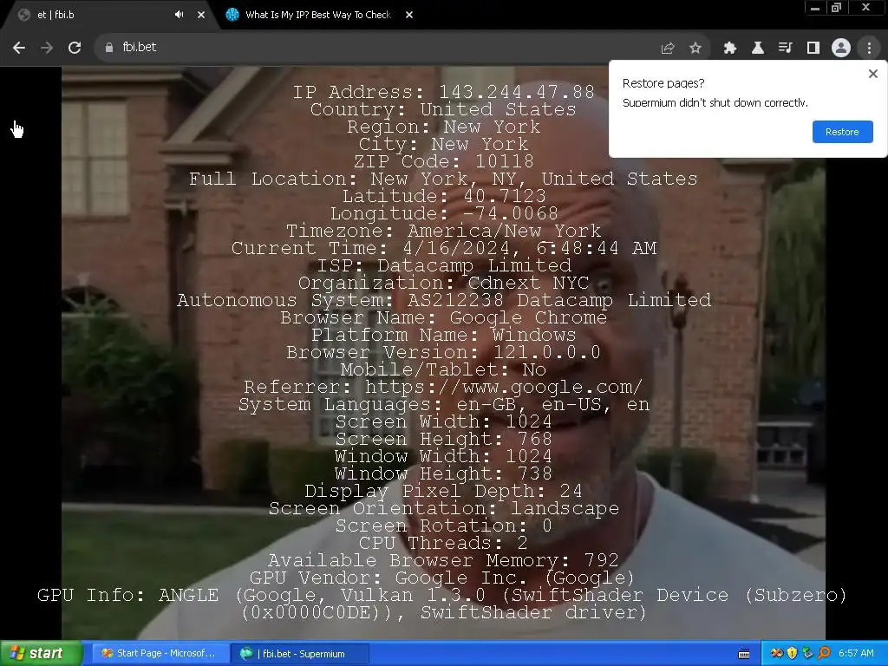Open the Windows Start menu
This screenshot has width=888, height=666.
[41, 653]
